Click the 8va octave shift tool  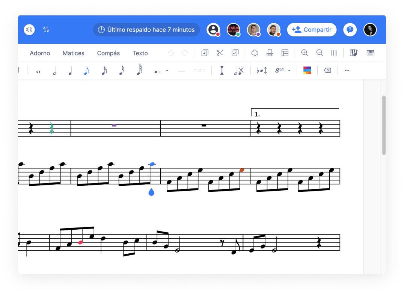point(280,70)
